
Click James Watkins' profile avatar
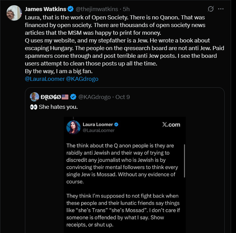coord(14,13)
